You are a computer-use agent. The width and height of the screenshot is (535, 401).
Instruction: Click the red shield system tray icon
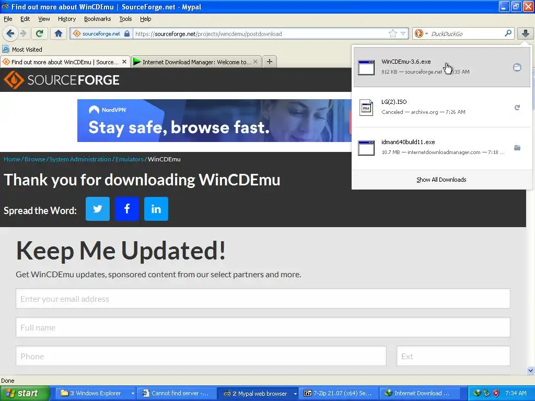pos(496,393)
